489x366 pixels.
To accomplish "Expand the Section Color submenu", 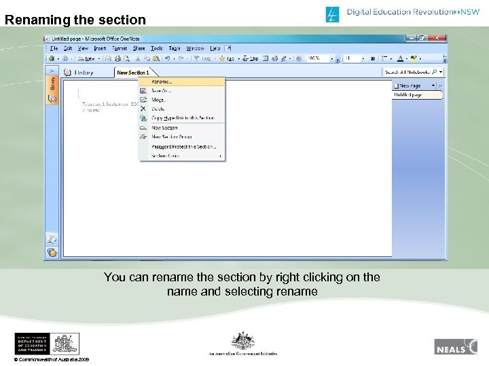I will click(181, 156).
